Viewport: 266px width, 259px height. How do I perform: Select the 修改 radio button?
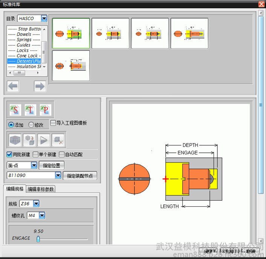(31, 125)
